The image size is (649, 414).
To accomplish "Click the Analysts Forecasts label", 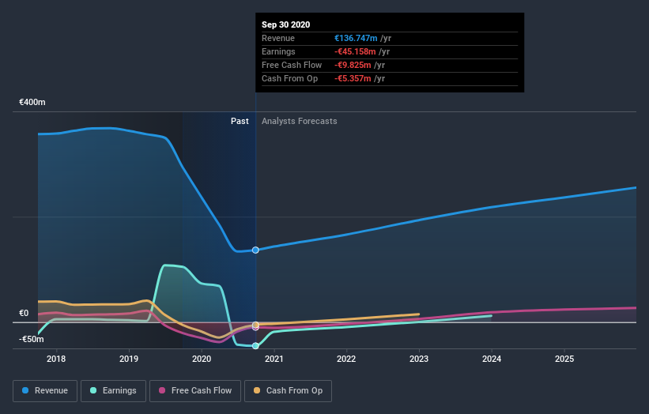I will (300, 121).
